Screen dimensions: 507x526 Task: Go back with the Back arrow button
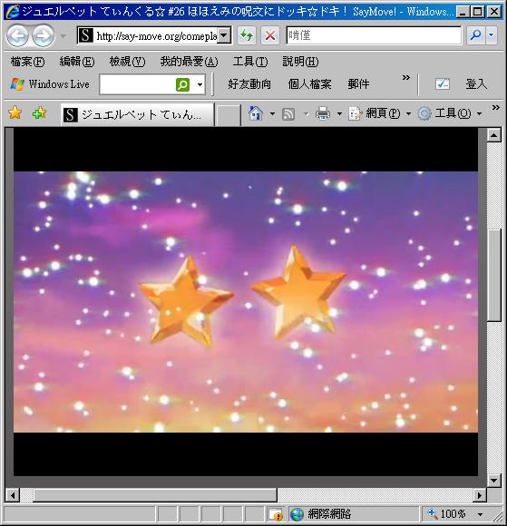(17, 35)
